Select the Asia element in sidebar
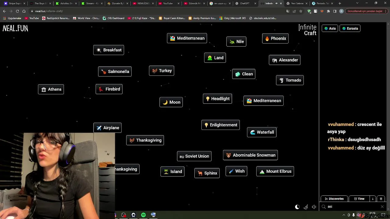This screenshot has width=390, height=219. point(330,28)
